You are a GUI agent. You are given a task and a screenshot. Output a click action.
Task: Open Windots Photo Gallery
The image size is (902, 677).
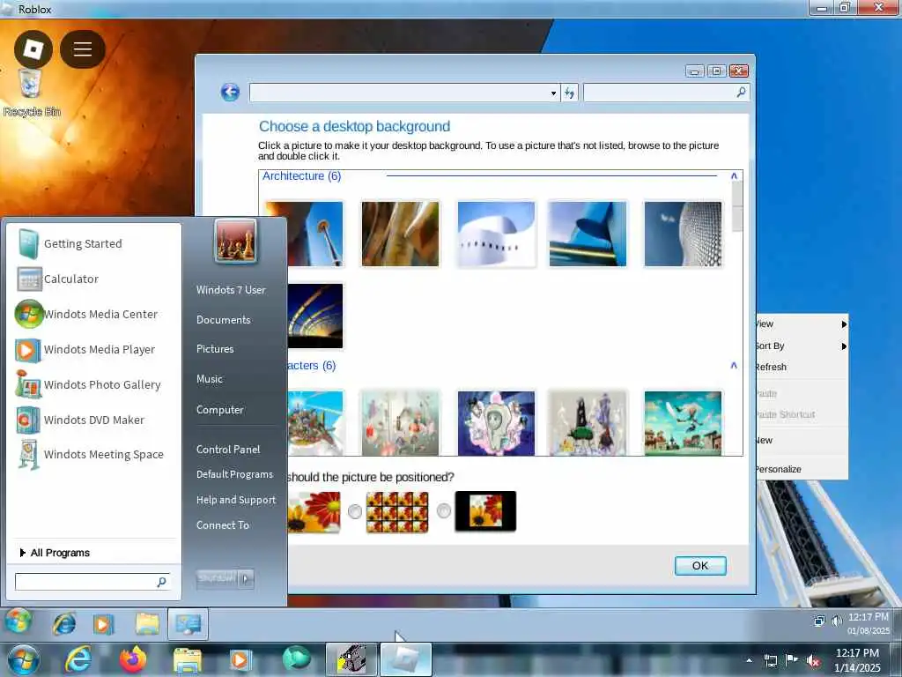(88, 384)
